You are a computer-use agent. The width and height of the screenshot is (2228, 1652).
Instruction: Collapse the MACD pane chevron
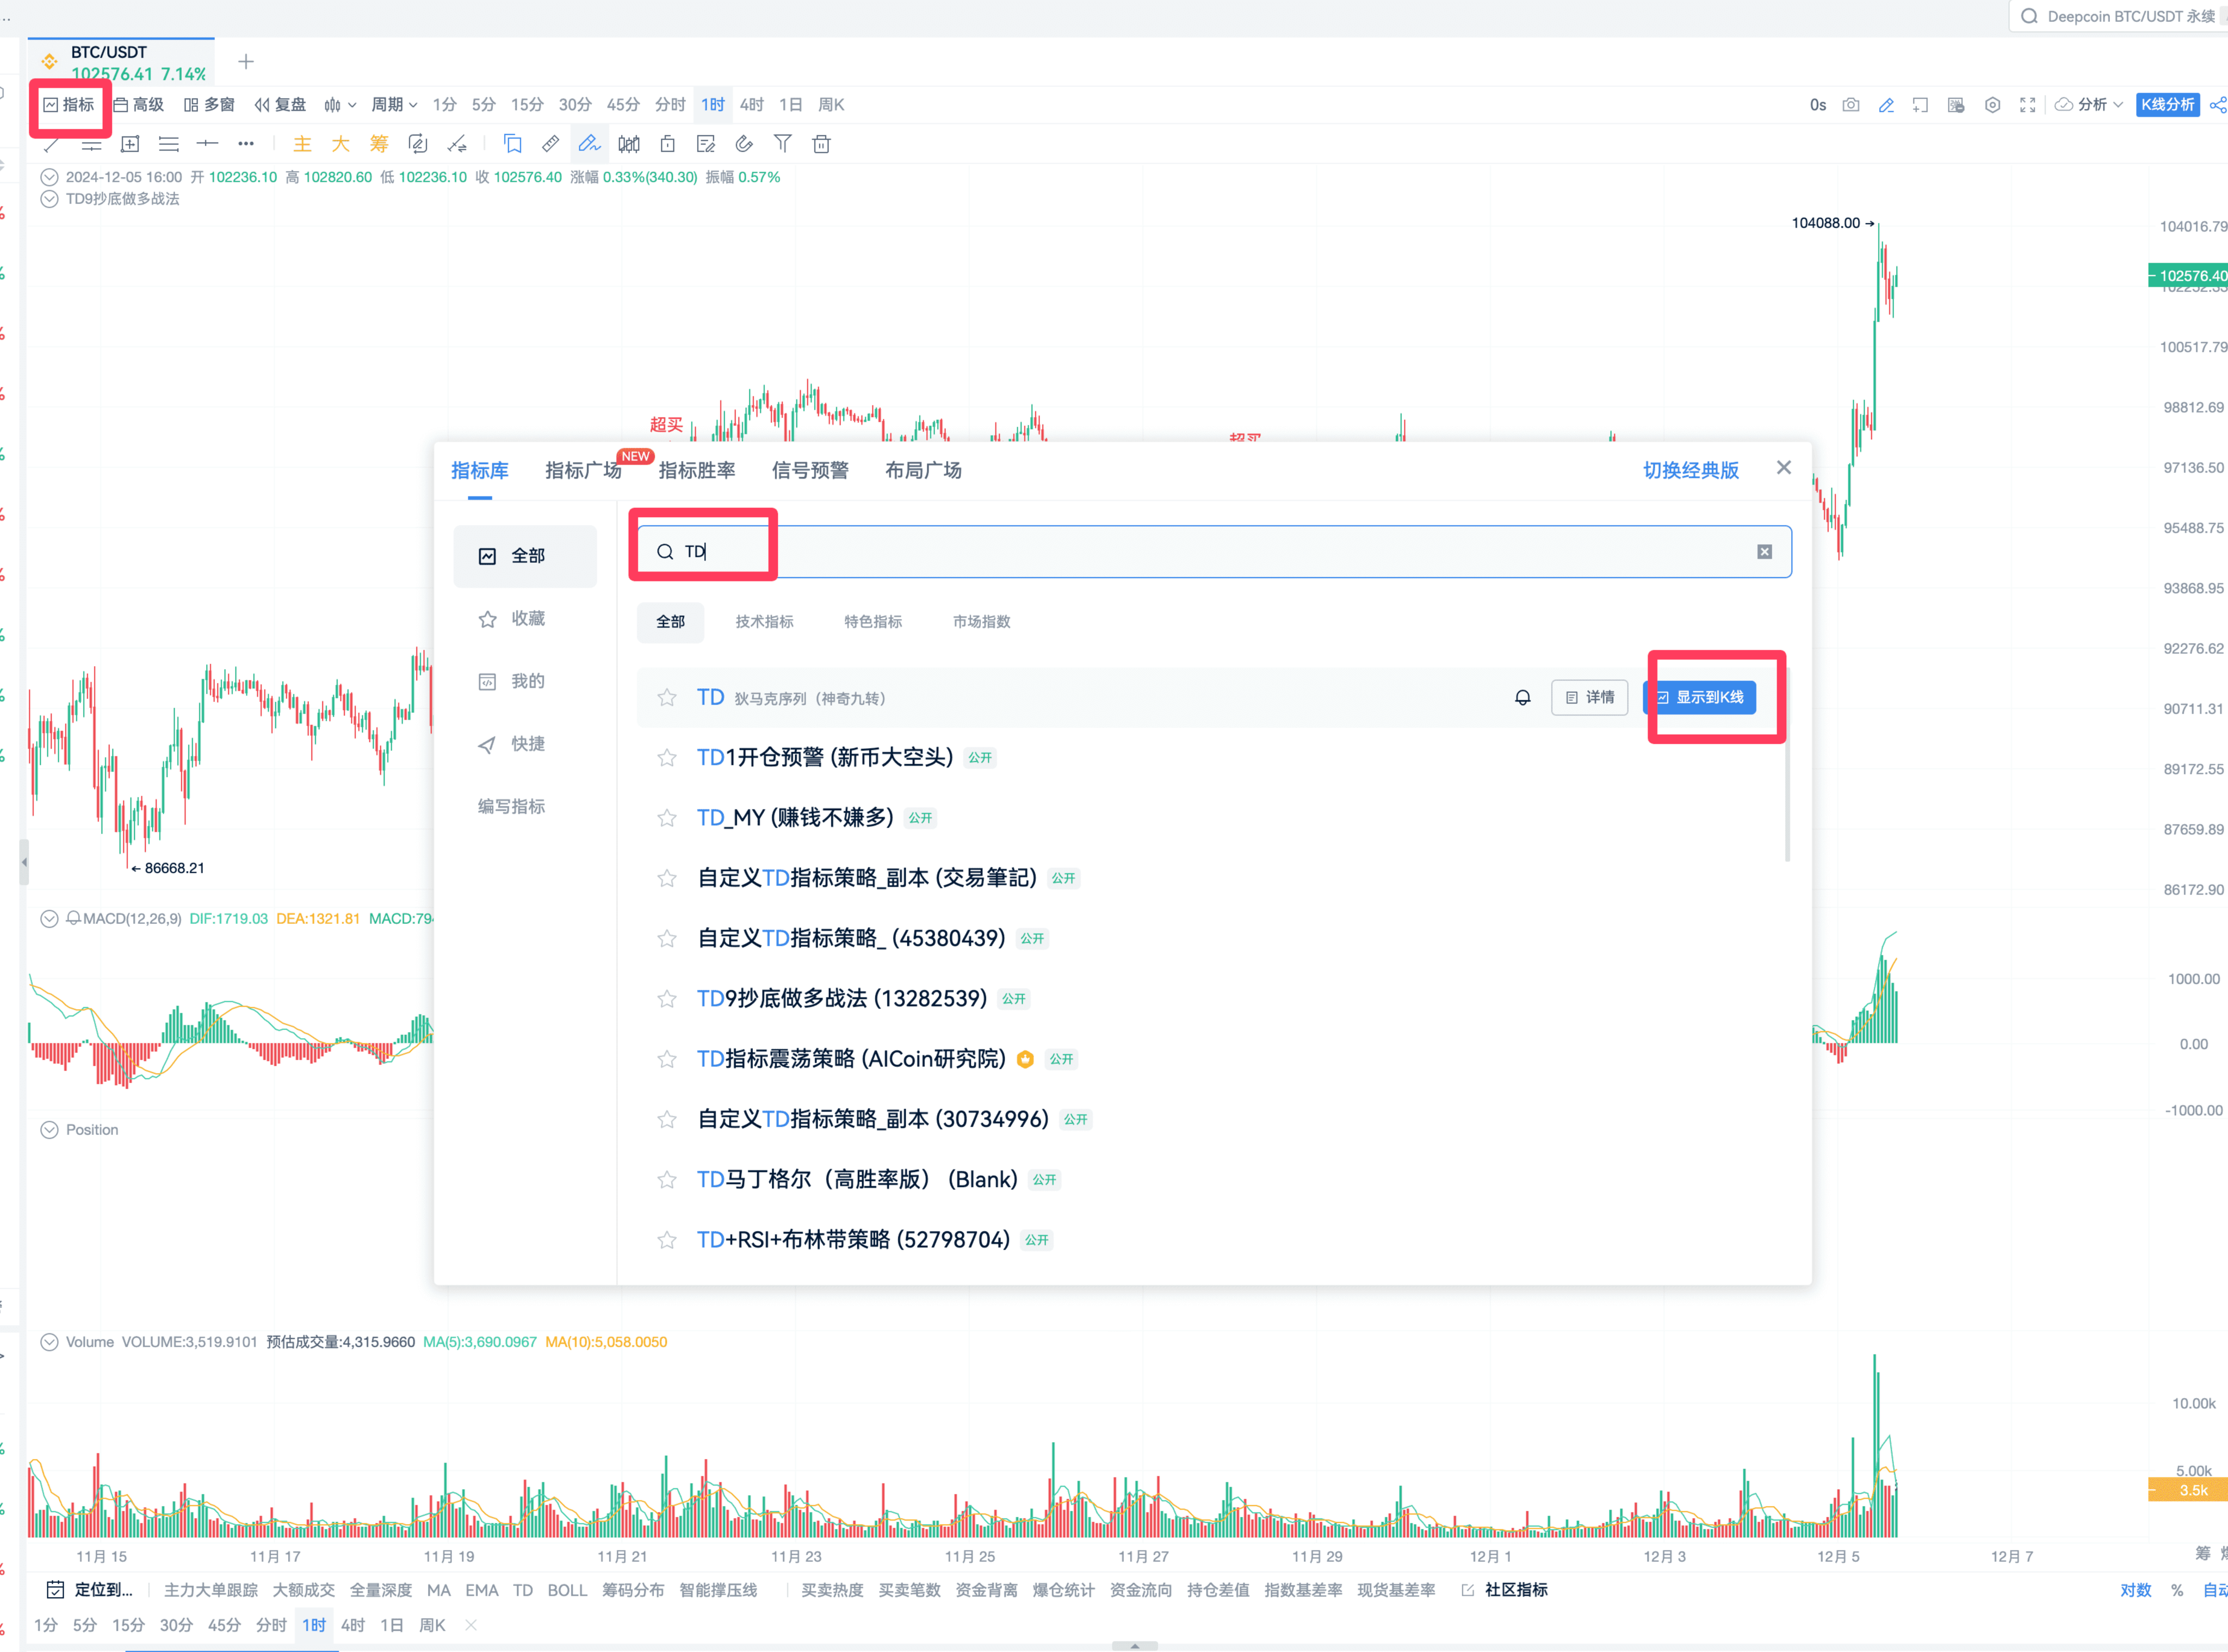(49, 919)
